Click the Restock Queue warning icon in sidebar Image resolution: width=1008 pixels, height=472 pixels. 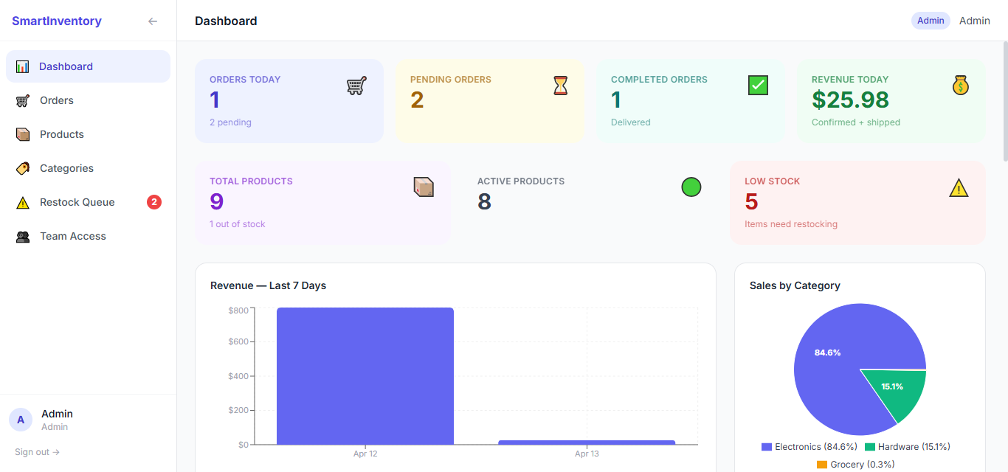tap(23, 202)
